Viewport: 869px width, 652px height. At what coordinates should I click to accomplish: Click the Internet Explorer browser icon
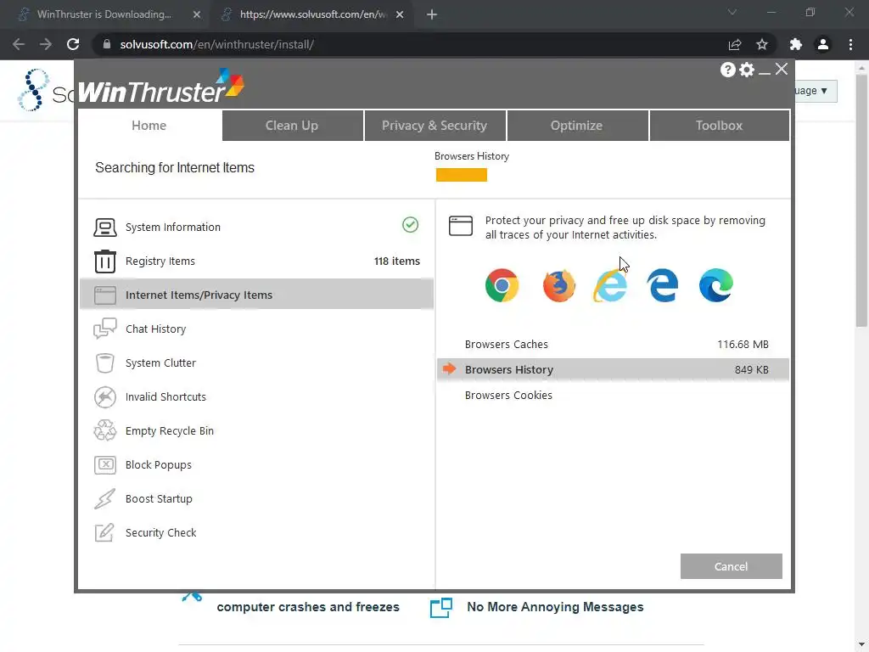610,285
